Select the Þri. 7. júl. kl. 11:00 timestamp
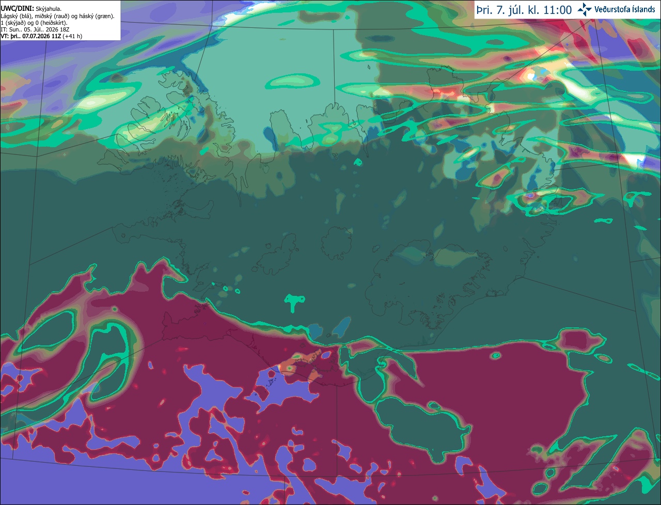Viewport: 661px width, 505px height. click(x=524, y=10)
